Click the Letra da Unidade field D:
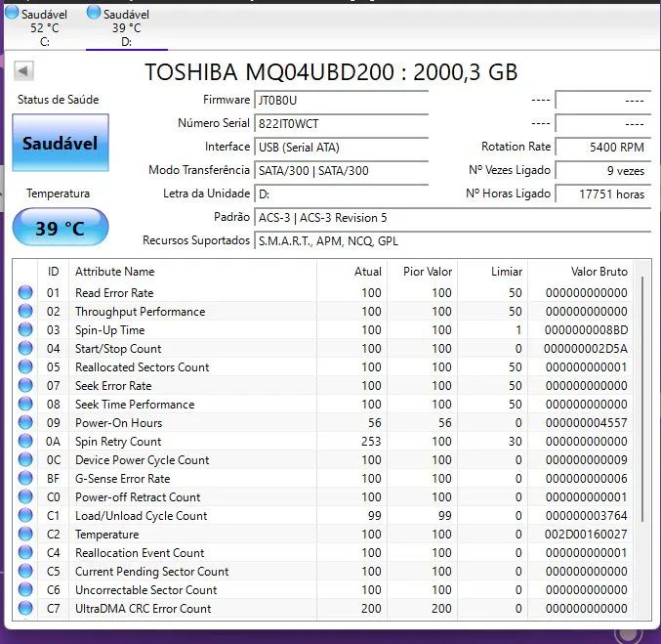The image size is (661, 644). pyautogui.click(x=341, y=194)
